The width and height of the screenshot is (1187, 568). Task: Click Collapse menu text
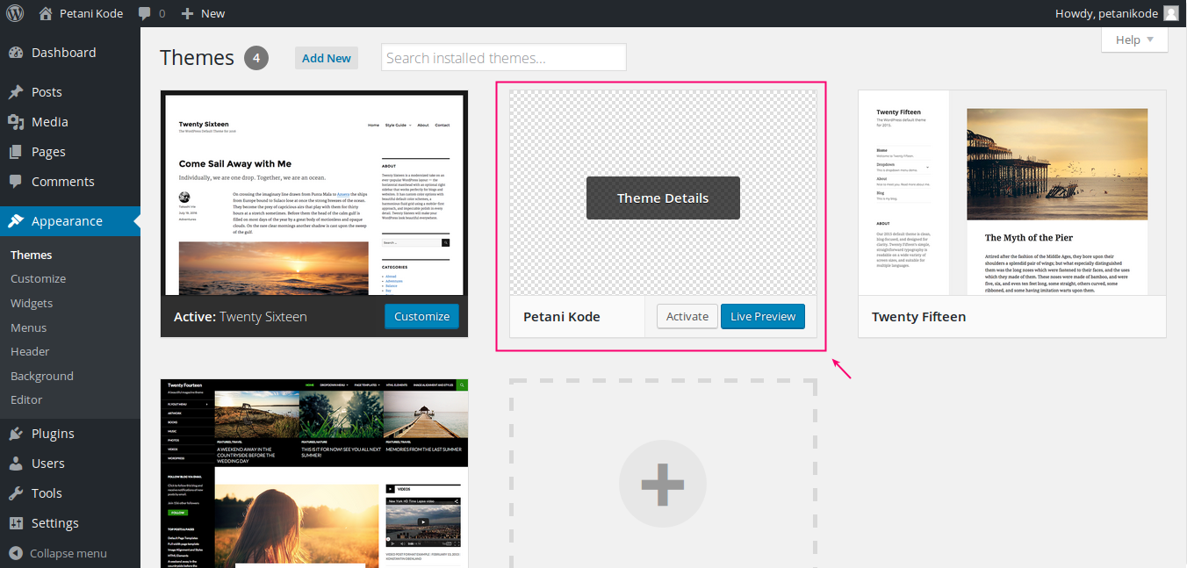pyautogui.click(x=68, y=553)
